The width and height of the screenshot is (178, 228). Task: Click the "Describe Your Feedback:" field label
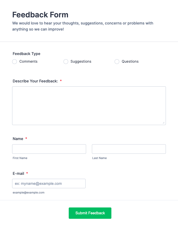35,81
